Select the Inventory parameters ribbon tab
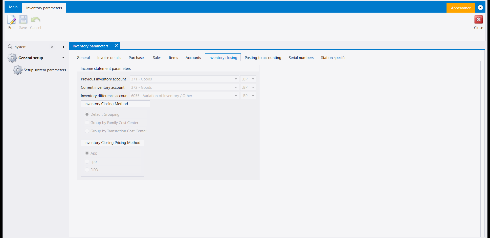This screenshot has height=238, width=490. tap(44, 8)
